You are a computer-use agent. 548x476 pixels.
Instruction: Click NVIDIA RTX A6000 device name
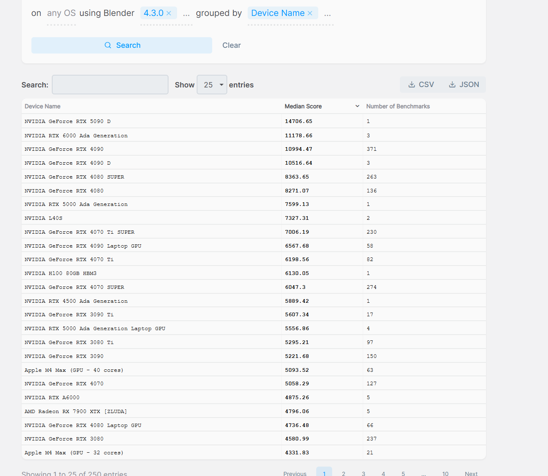(x=52, y=398)
